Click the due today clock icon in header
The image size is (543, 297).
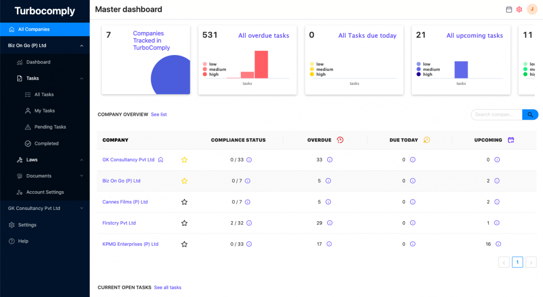click(x=427, y=140)
